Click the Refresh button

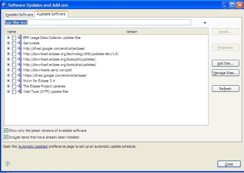coord(225,89)
